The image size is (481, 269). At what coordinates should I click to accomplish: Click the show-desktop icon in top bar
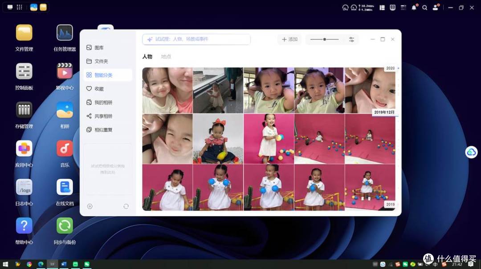(x=10, y=7)
